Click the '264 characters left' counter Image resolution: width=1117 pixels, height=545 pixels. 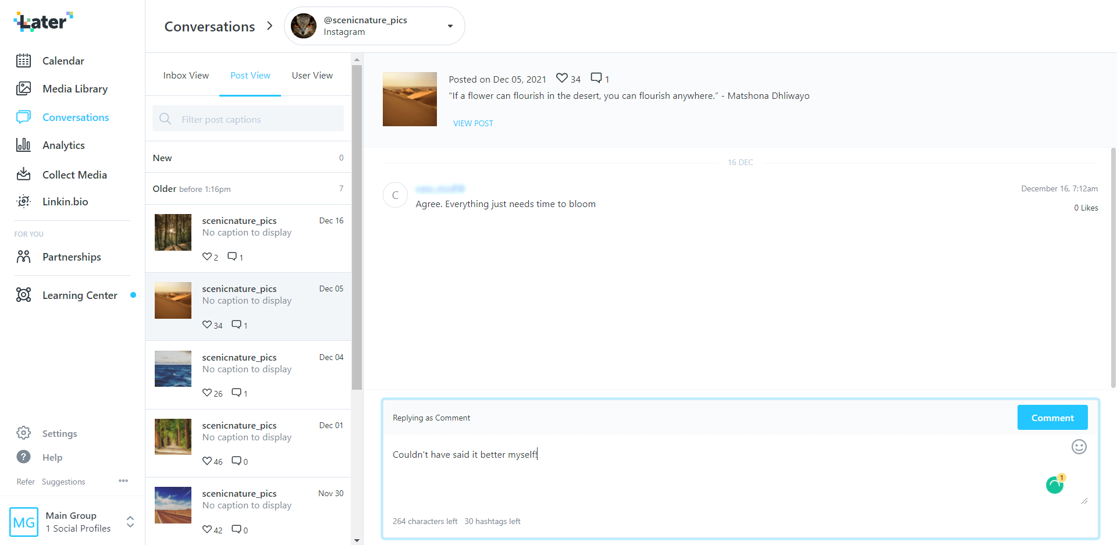[425, 521]
